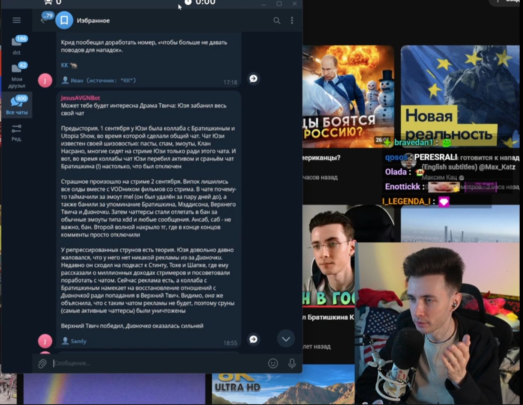
Task: Click the Saved Messages bookmark avatar
Action: 64,20
